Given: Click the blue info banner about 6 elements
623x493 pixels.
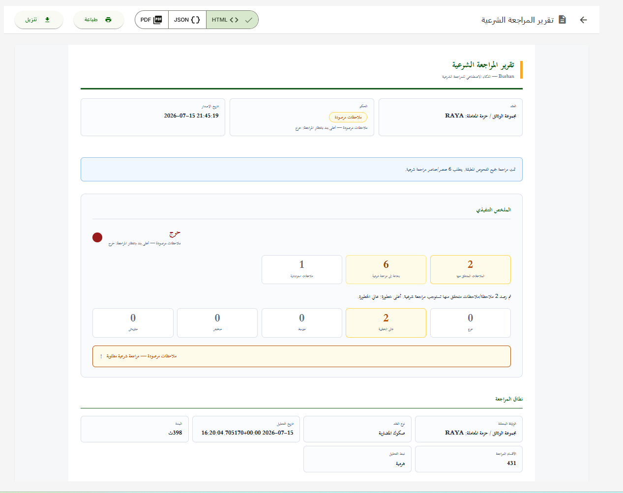Looking at the screenshot, I should pyautogui.click(x=301, y=169).
